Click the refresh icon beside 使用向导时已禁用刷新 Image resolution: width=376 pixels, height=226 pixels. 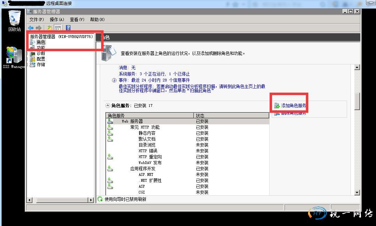click(100, 199)
